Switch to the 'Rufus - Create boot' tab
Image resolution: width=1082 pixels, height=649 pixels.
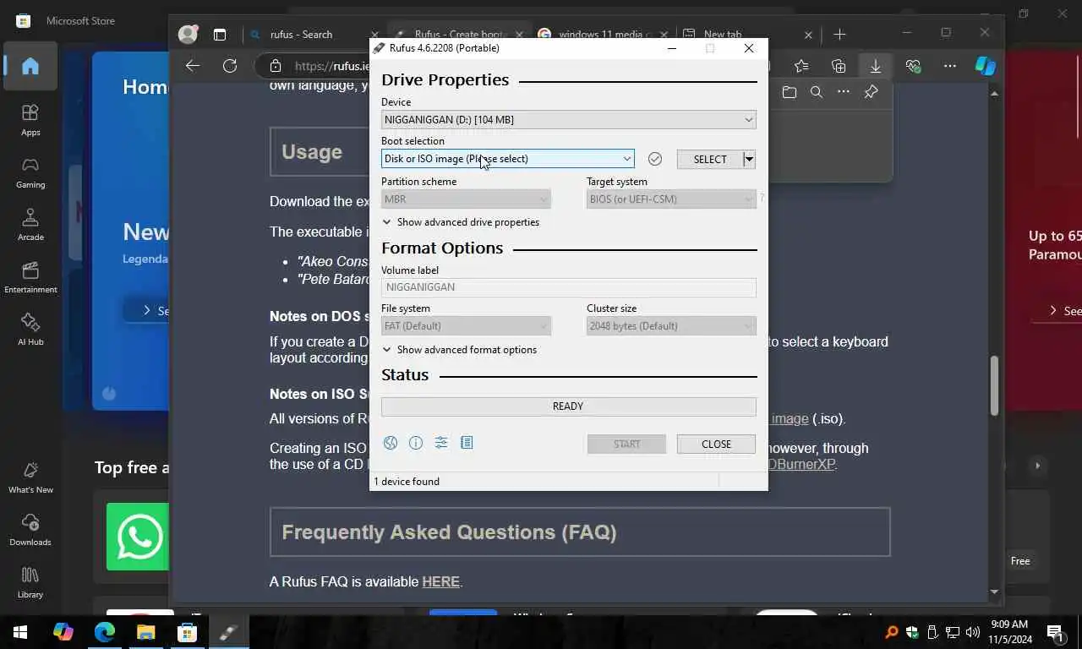459,35
